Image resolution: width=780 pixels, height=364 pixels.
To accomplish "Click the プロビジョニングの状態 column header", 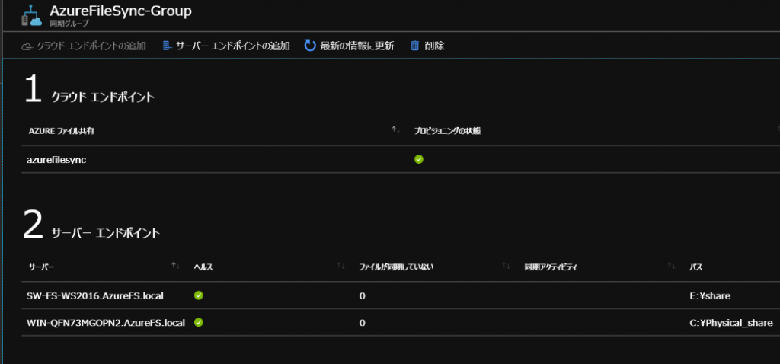I will [447, 131].
